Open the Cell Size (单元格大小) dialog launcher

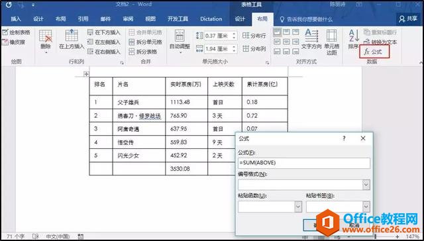(x=268, y=63)
